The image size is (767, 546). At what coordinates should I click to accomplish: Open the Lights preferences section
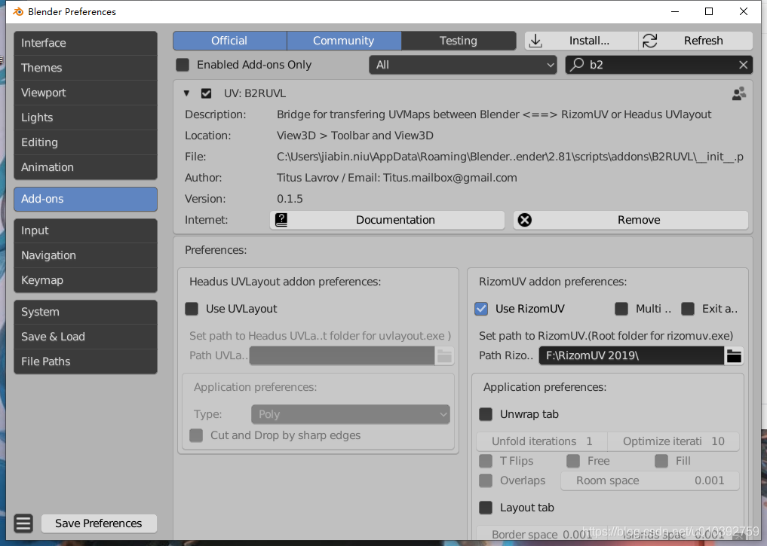(x=86, y=117)
